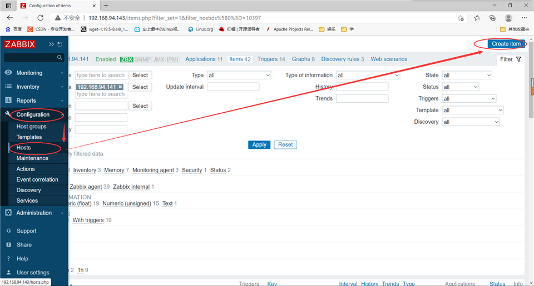534x286 pixels.
Task: Click the ZBX availability badge
Action: [x=127, y=59]
